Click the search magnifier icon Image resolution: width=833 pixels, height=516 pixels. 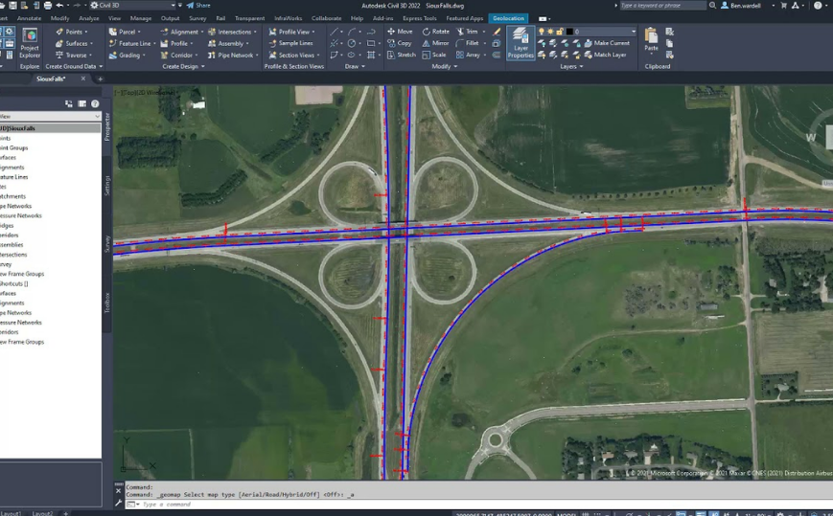click(x=712, y=6)
